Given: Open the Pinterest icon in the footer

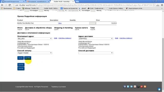Looking at the screenshot, I should [x=141, y=87].
